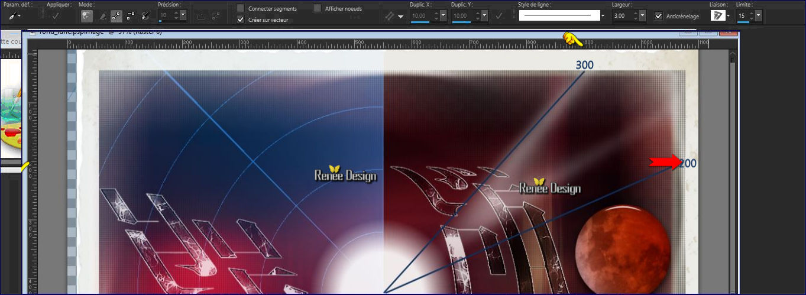
Task: Select freehand drawing mode icon
Action: coord(145,16)
